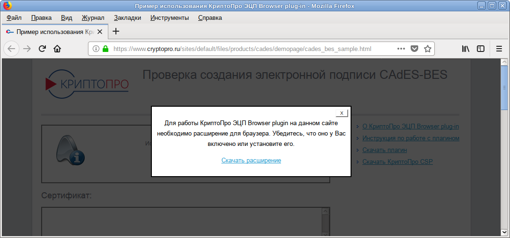Show site information via info icon
510x238 pixels.
pos(96,49)
